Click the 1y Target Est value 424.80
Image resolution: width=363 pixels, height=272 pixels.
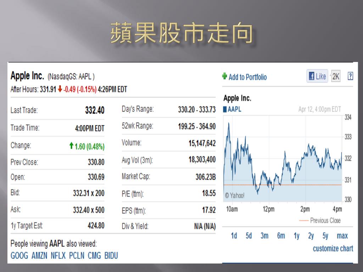(x=96, y=225)
